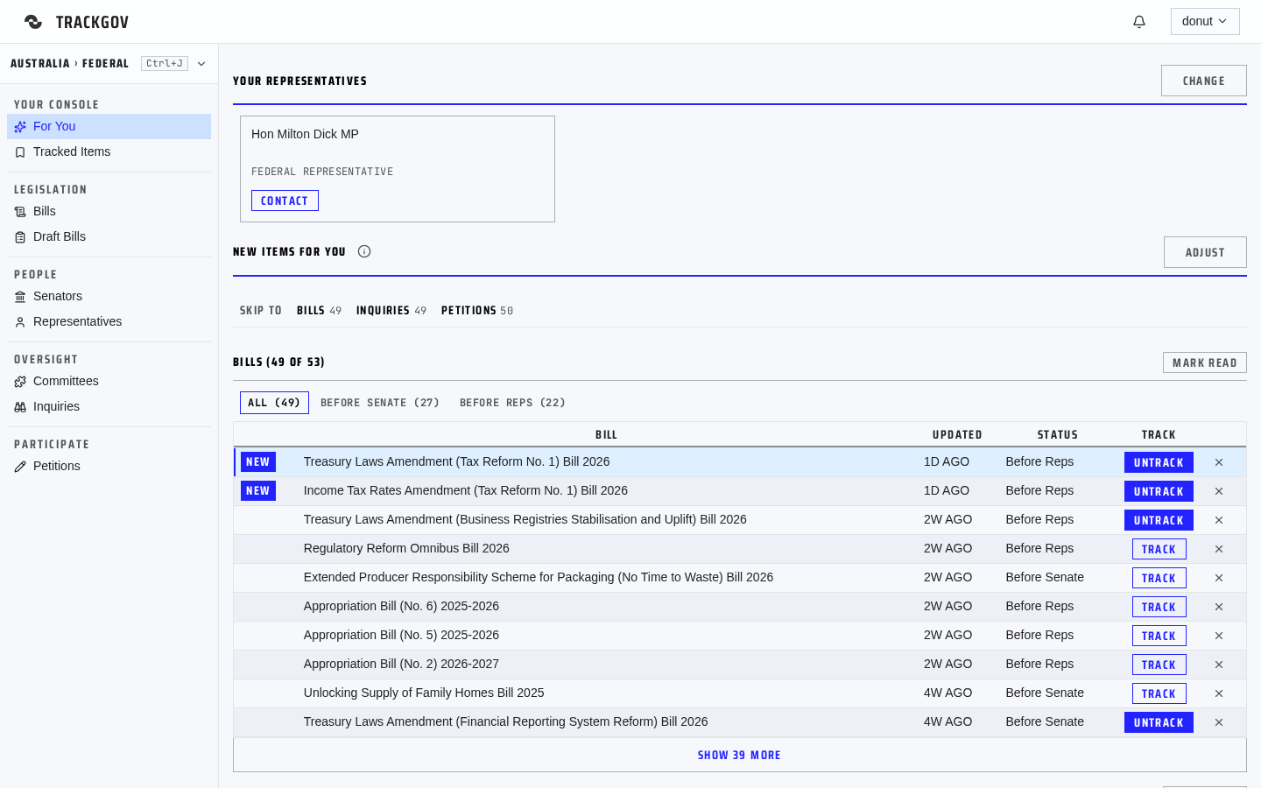Skip to the Inquiries 49 section
The width and height of the screenshot is (1261, 788).
(x=391, y=311)
